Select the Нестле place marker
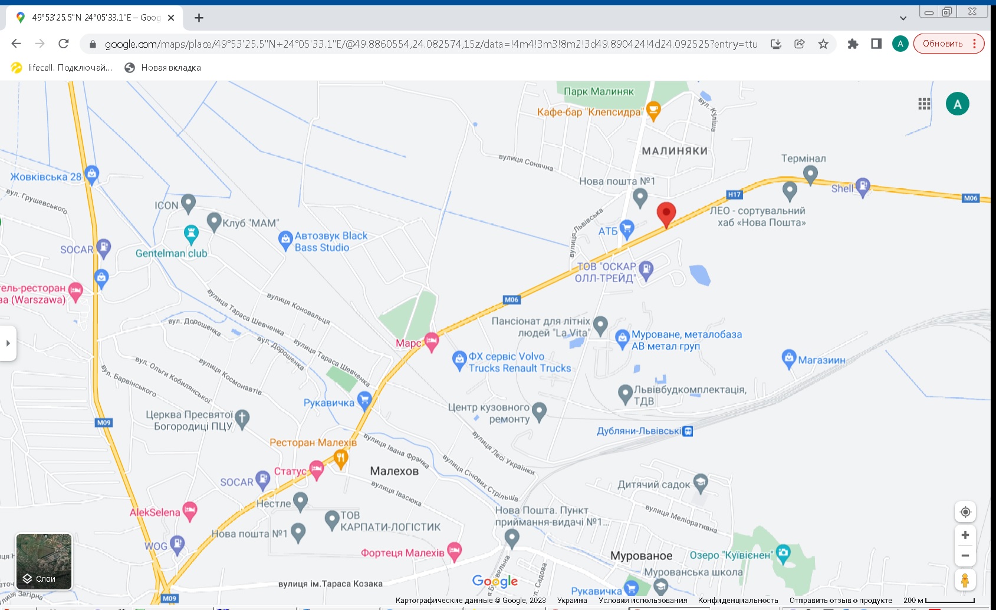Screen dimensions: 996x610 [300, 501]
